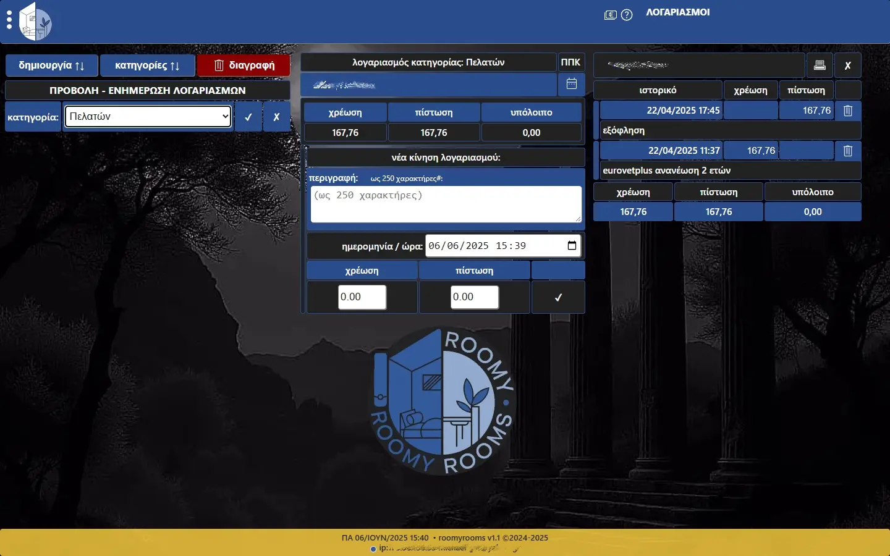Viewport: 890px width, 556px height.
Task: Click λογαριασμός κατηγορίας: Πελατών header
Action: [x=428, y=62]
